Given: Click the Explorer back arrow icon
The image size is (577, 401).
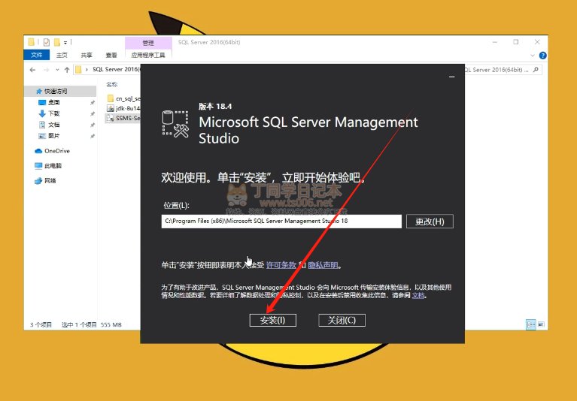Looking at the screenshot, I should point(34,70).
